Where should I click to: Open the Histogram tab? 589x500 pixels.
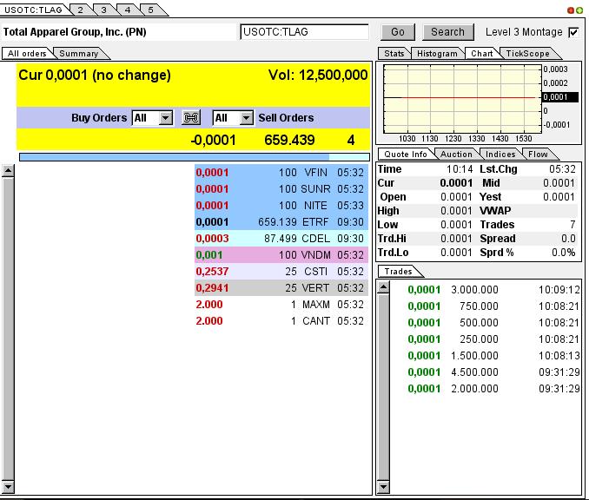click(436, 54)
